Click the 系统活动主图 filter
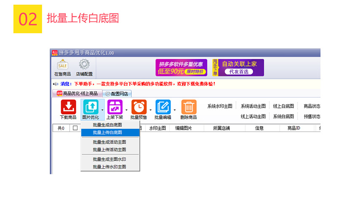 pos(253,106)
